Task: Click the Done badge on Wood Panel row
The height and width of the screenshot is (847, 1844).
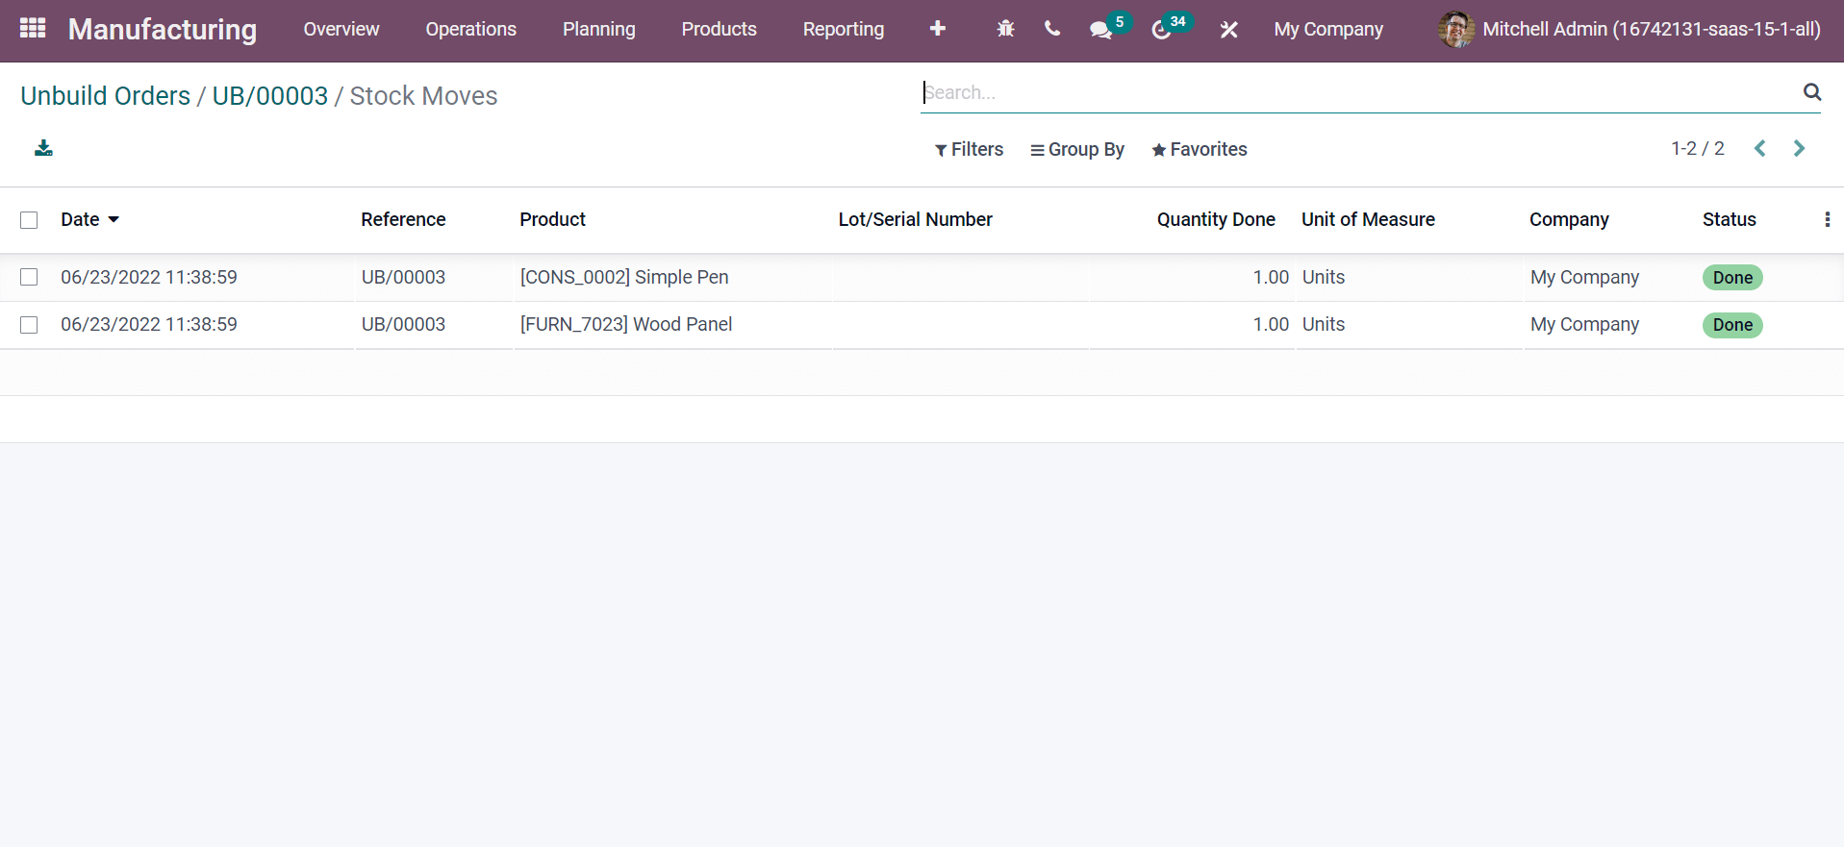Action: (x=1732, y=325)
